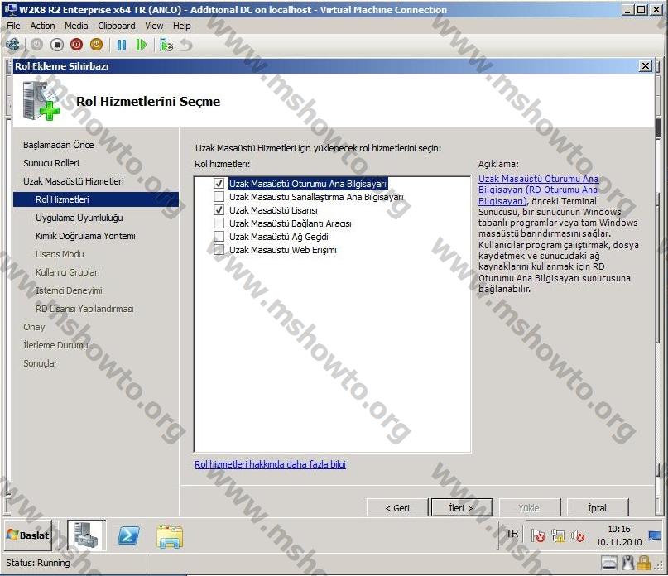
Task: Click the Revert undo arrow icon
Action: click(185, 45)
